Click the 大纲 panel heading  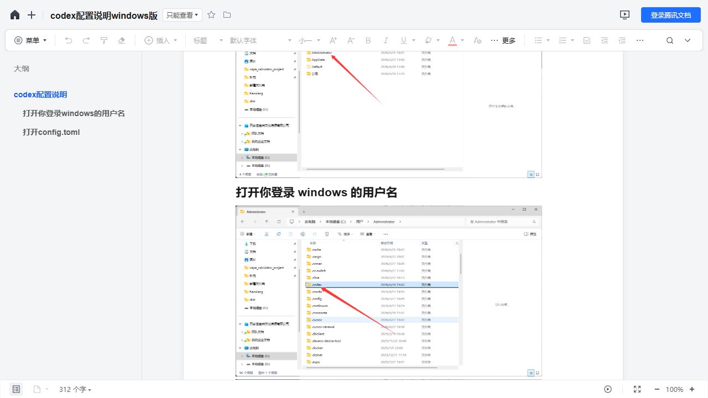[x=22, y=69]
